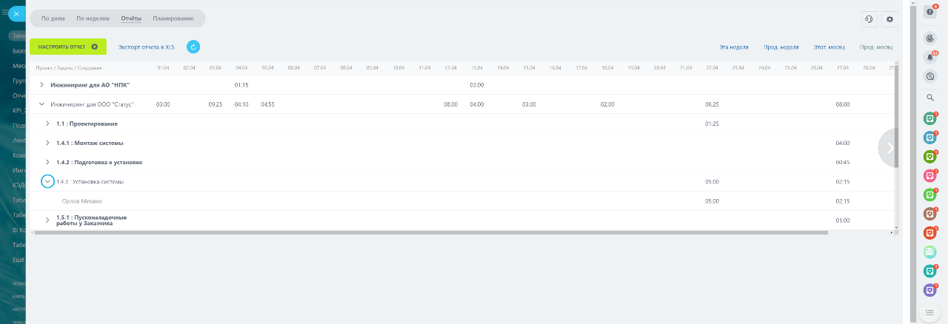
Task: Click the large right-arrow to scroll dates forward
Action: pyautogui.click(x=889, y=147)
